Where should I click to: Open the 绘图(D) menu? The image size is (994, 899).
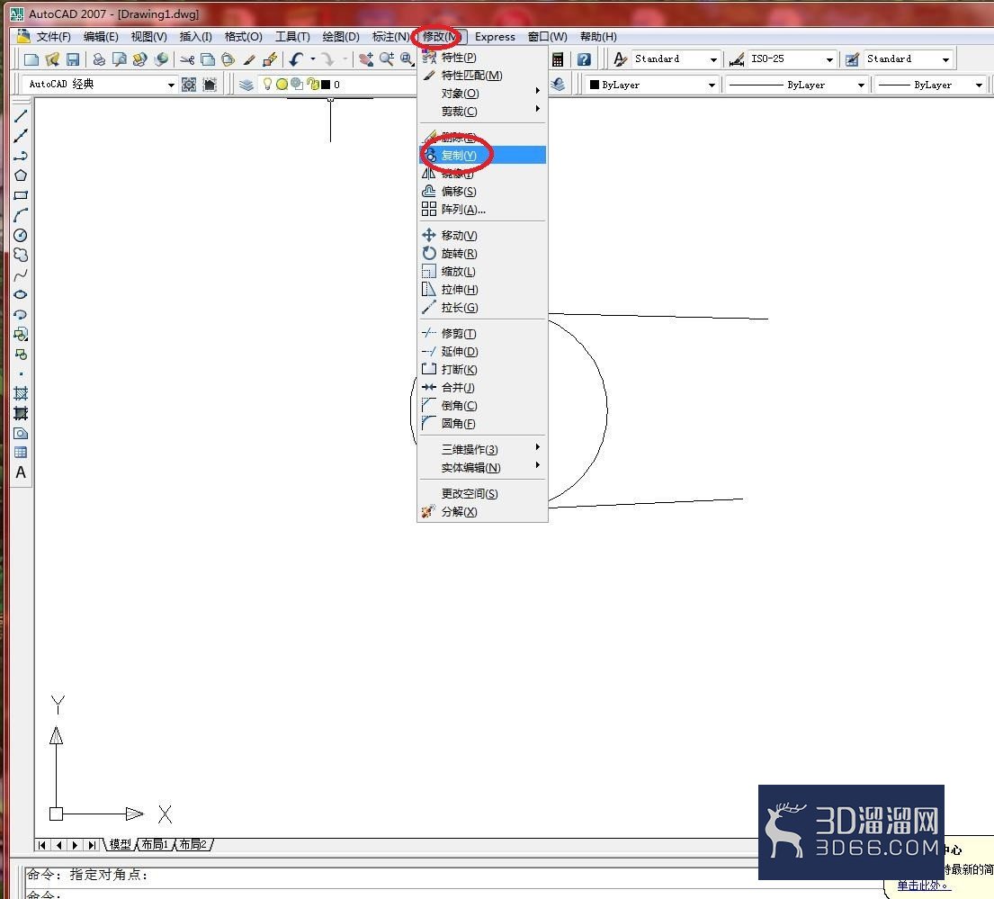341,37
